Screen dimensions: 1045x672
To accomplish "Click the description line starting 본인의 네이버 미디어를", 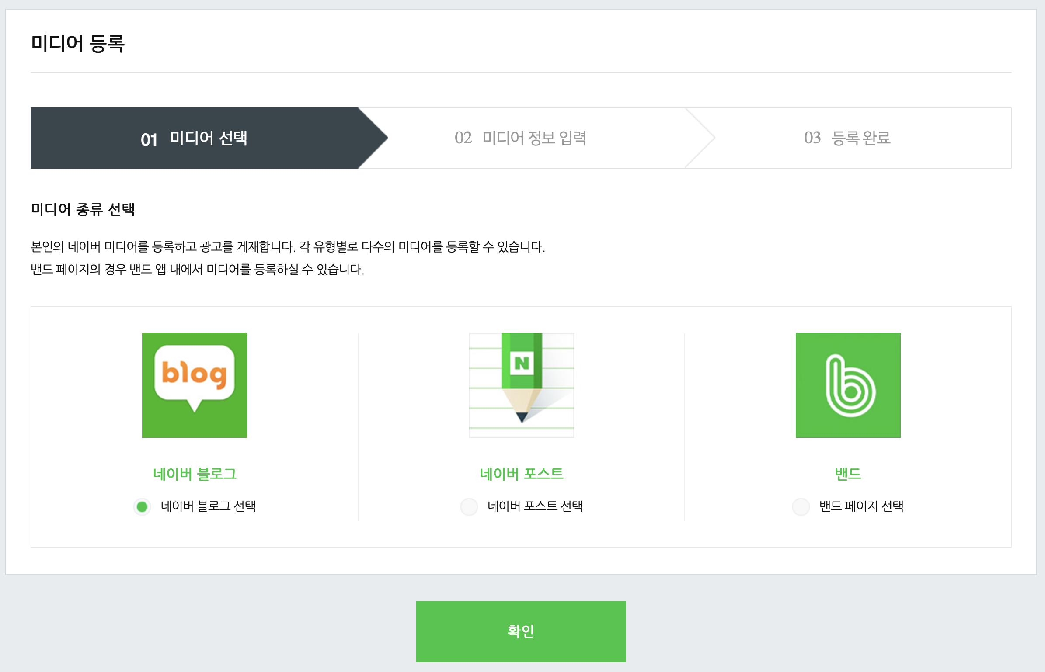I will point(288,247).
